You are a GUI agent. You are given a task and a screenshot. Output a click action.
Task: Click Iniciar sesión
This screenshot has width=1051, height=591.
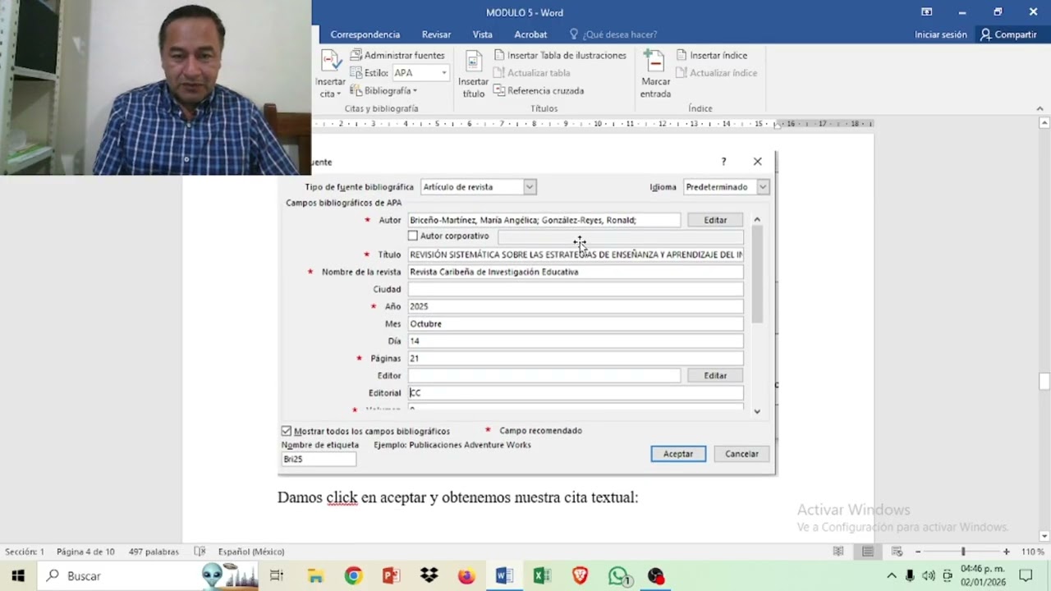[x=941, y=34]
